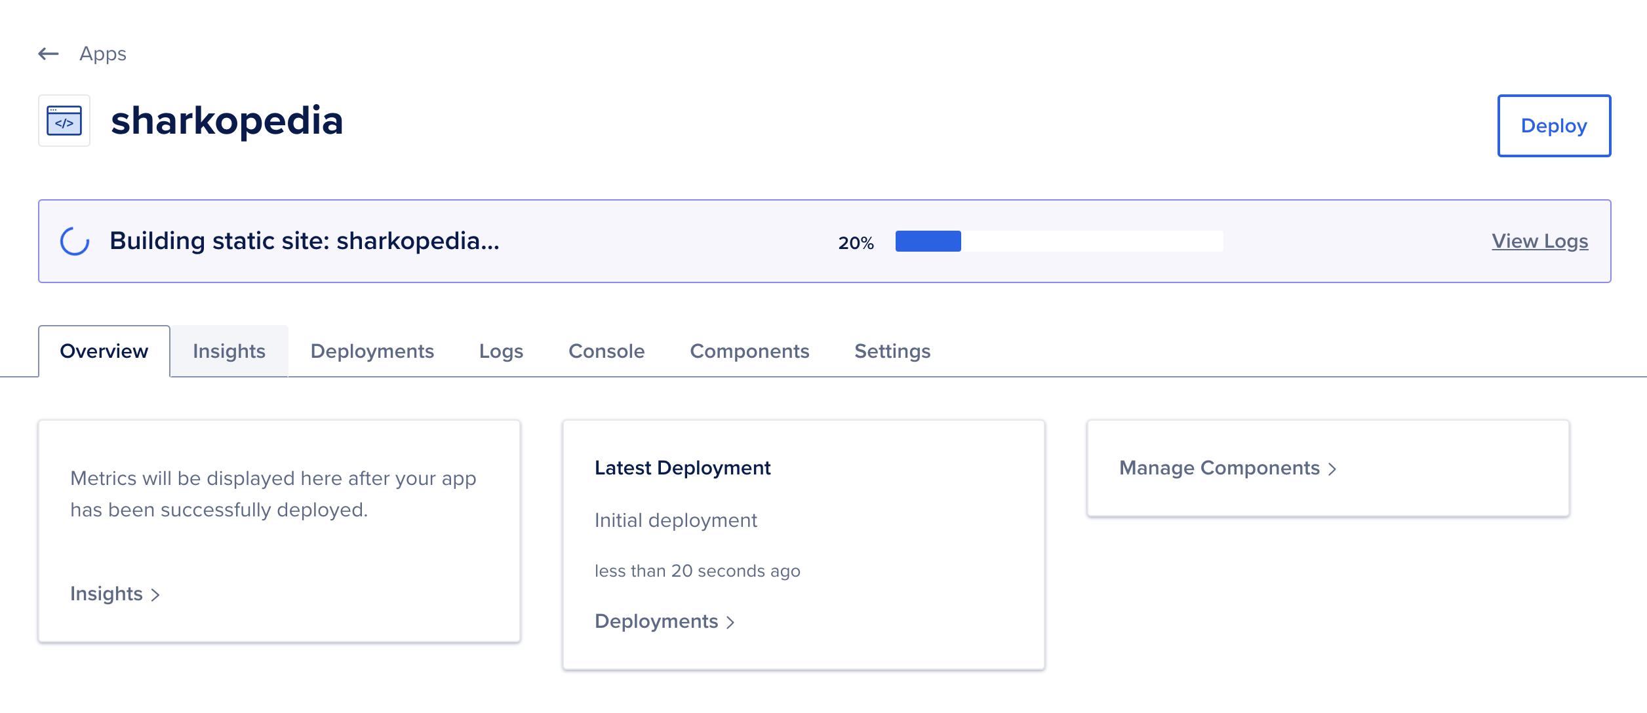Open View Logs for the building static site
This screenshot has height=713, width=1647.
coord(1540,241)
